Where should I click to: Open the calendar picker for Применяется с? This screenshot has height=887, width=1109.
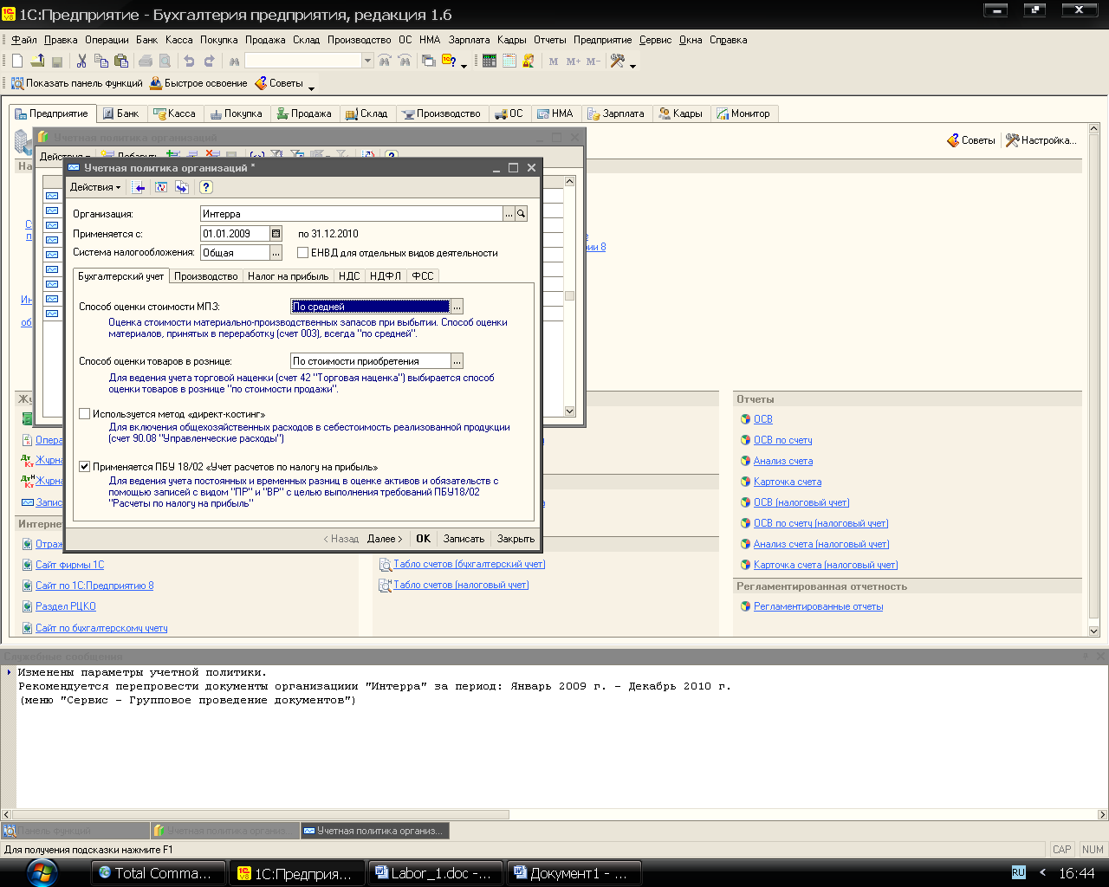click(x=276, y=233)
